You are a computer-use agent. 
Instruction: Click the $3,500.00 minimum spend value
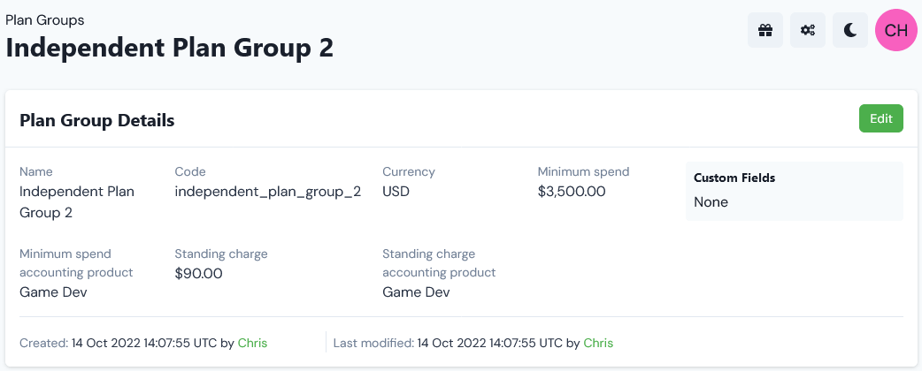click(572, 192)
